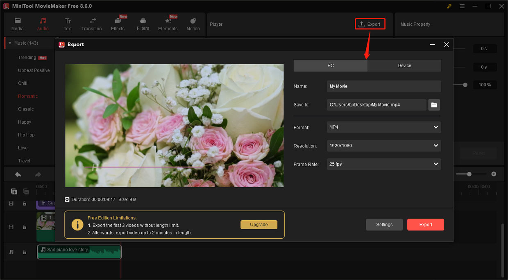Image resolution: width=508 pixels, height=280 pixels.
Task: Click the Save to path field
Action: 376,105
